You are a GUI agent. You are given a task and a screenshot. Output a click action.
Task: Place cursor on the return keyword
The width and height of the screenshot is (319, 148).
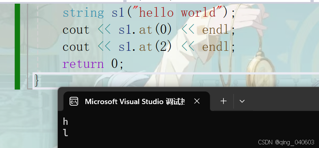[x=83, y=64]
